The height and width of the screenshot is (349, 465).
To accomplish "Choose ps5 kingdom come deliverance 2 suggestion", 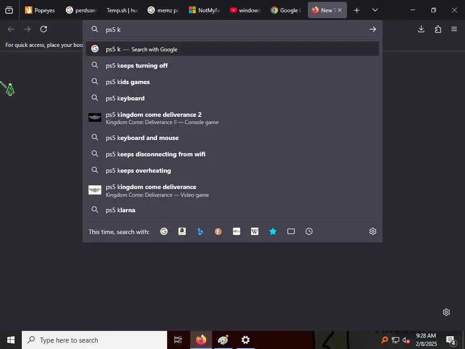I will tap(232, 118).
